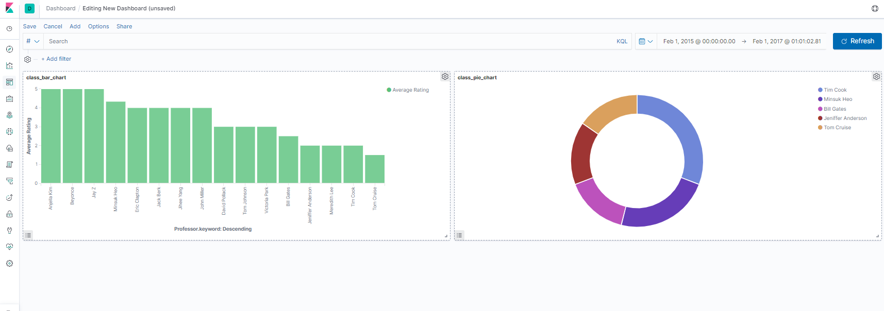Viewport: 884px width, 311px height.
Task: Click resize handle of class_pie_chart panel
Action: click(x=877, y=236)
